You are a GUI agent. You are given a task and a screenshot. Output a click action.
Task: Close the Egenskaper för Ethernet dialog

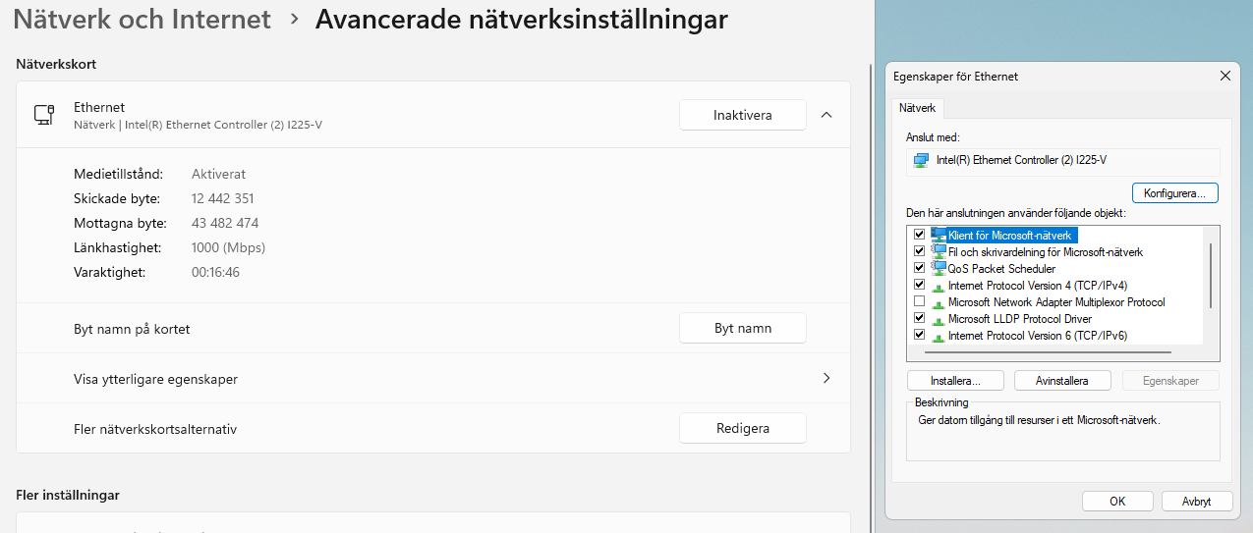click(x=1225, y=76)
